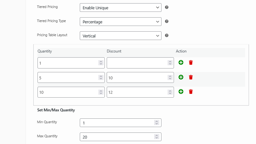Click the Min Quantity input field
Image resolution: width=256 pixels, height=144 pixels.
(117, 123)
